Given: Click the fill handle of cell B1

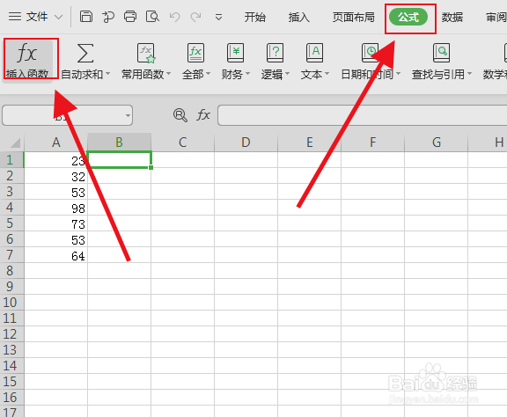Looking at the screenshot, I should click(151, 167).
